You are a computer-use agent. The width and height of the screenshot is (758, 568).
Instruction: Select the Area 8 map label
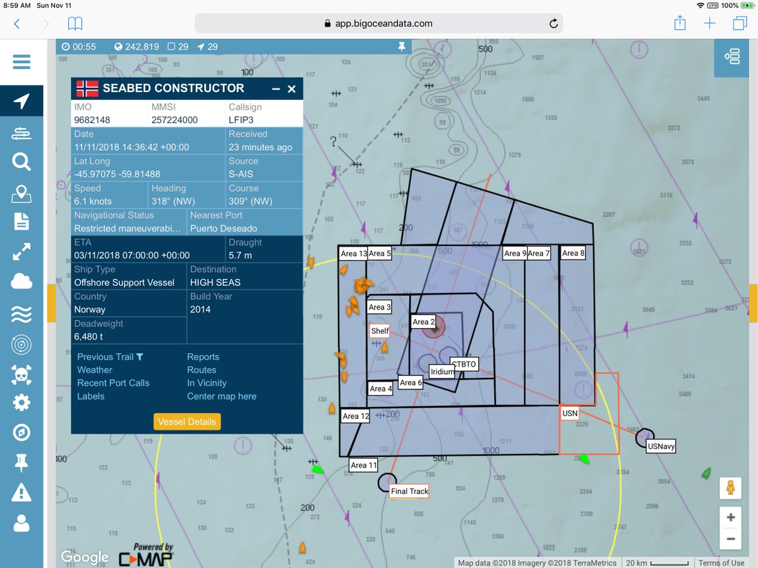click(574, 253)
